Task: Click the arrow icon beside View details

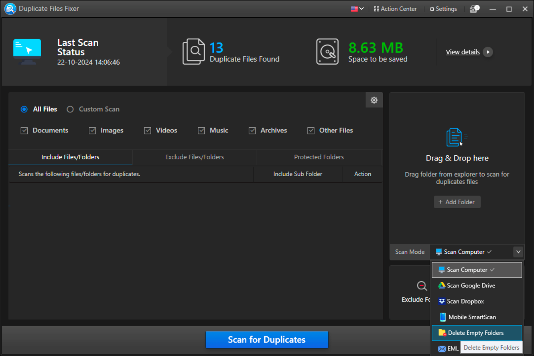Action: tap(488, 52)
